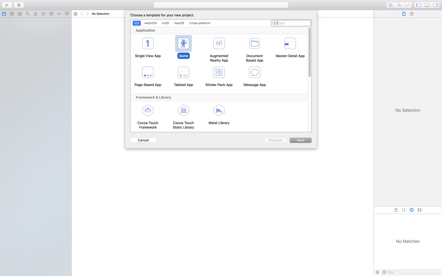Viewport: 442px width, 276px height.
Task: Choose the Master-Detail App template
Action: coord(290,48)
